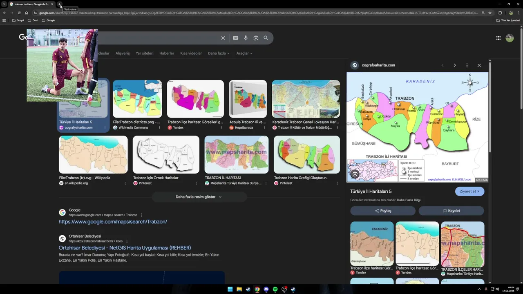Go to the browser home page
Image resolution: width=523 pixels, height=294 pixels.
pos(27,13)
